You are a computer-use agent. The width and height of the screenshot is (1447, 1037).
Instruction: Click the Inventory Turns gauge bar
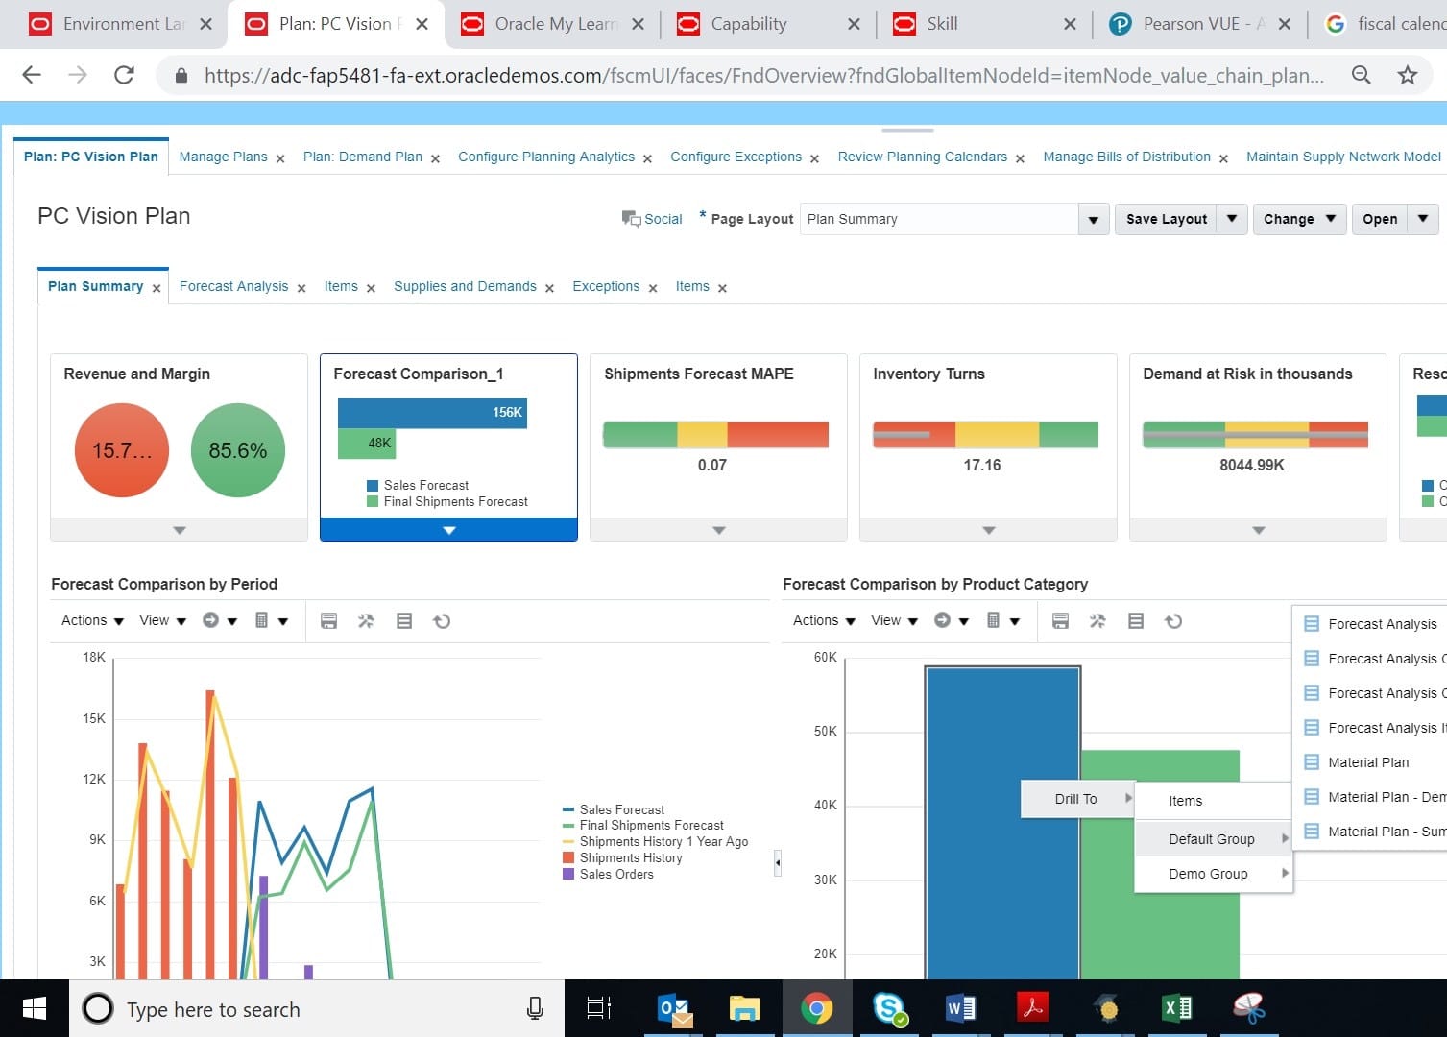(x=984, y=435)
